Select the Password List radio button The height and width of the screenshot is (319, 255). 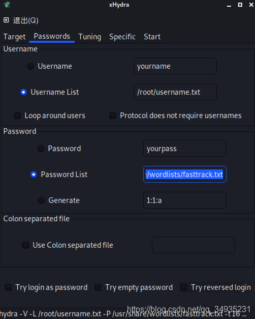[34, 175]
